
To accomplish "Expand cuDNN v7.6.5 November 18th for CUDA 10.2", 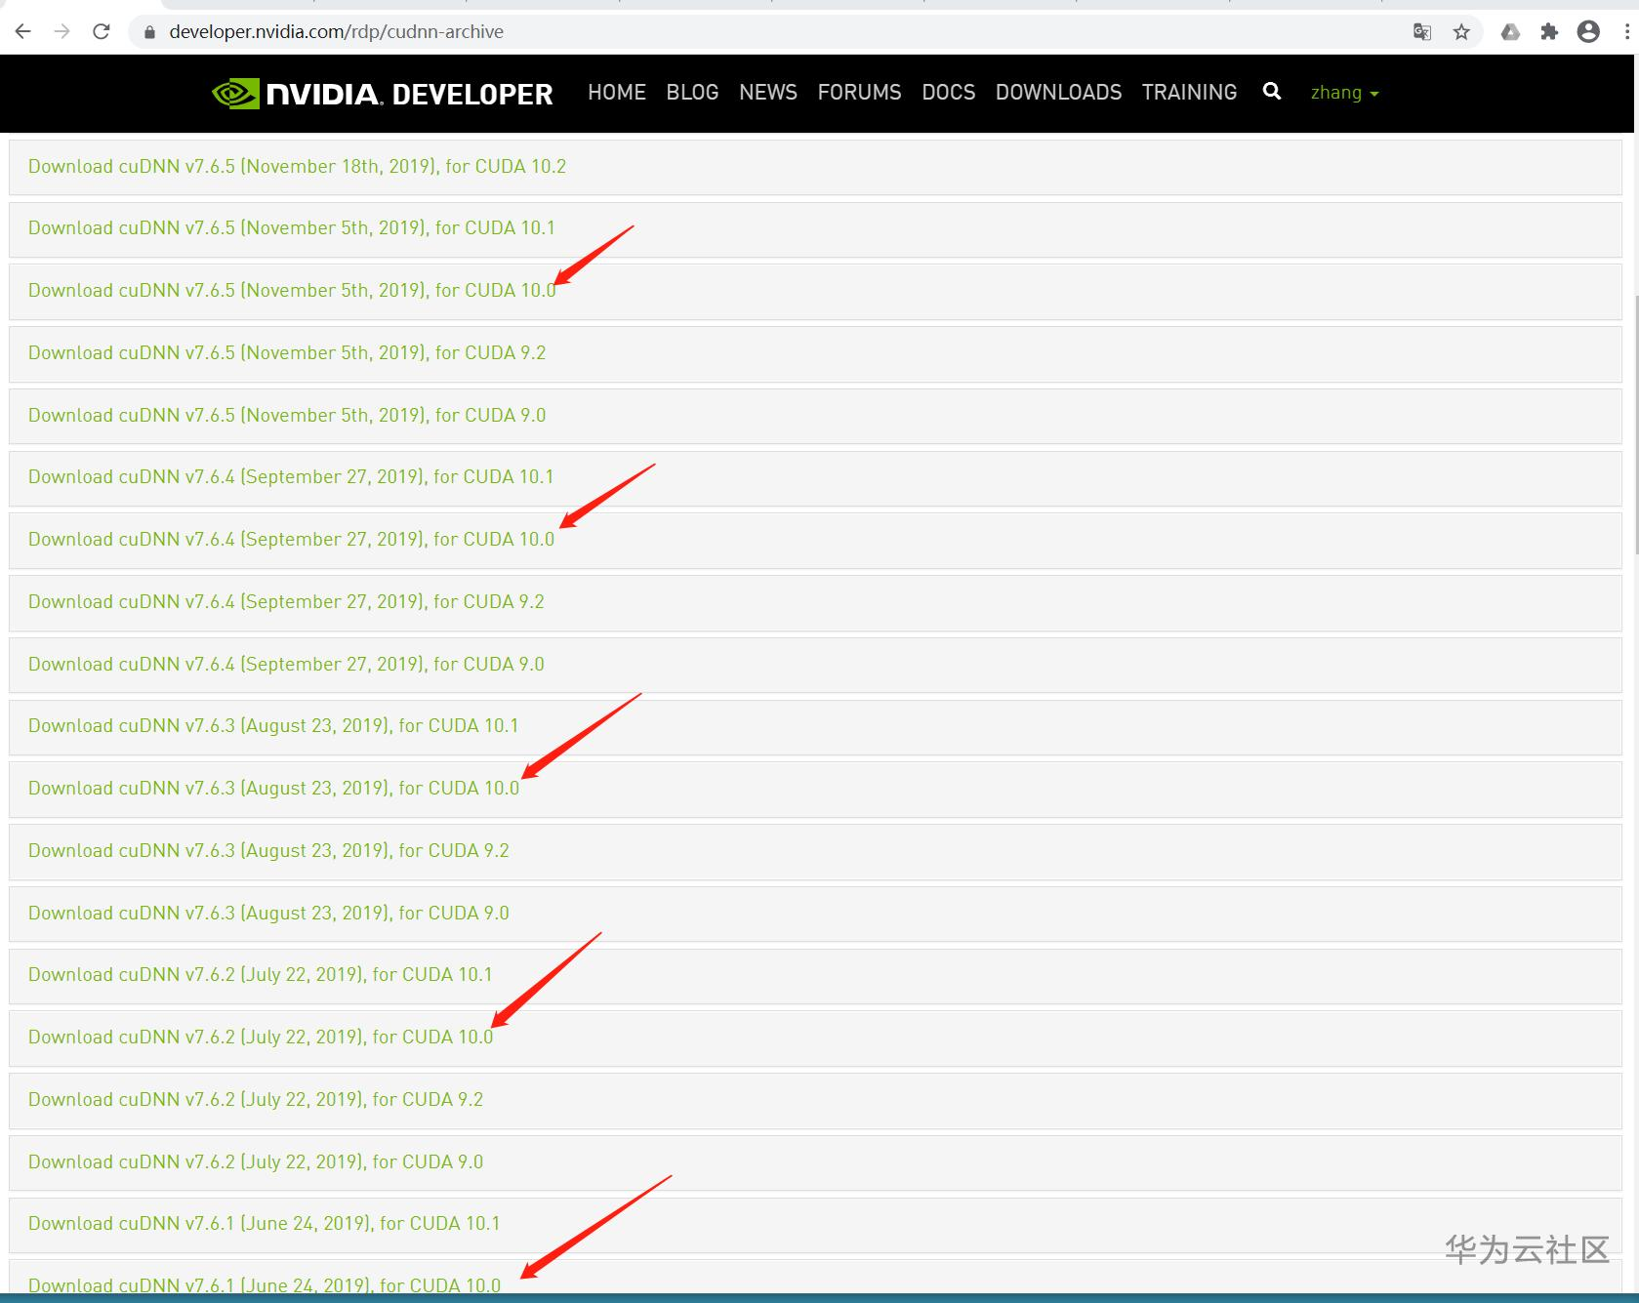I will (815, 167).
